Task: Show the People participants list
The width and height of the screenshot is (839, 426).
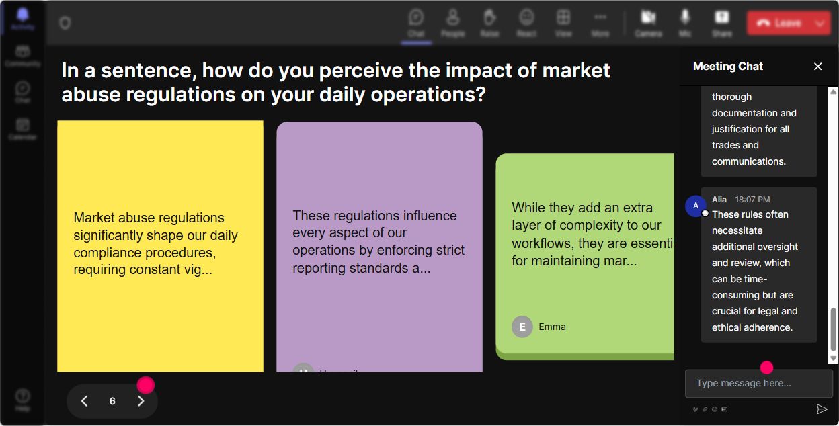Action: pos(453,23)
